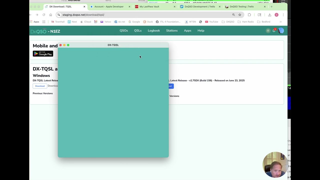Bookmark this page with the star

(x=240, y=15)
